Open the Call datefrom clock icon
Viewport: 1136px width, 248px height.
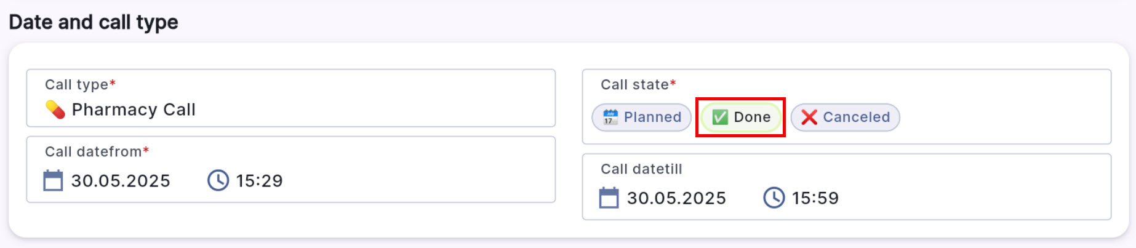coord(218,181)
